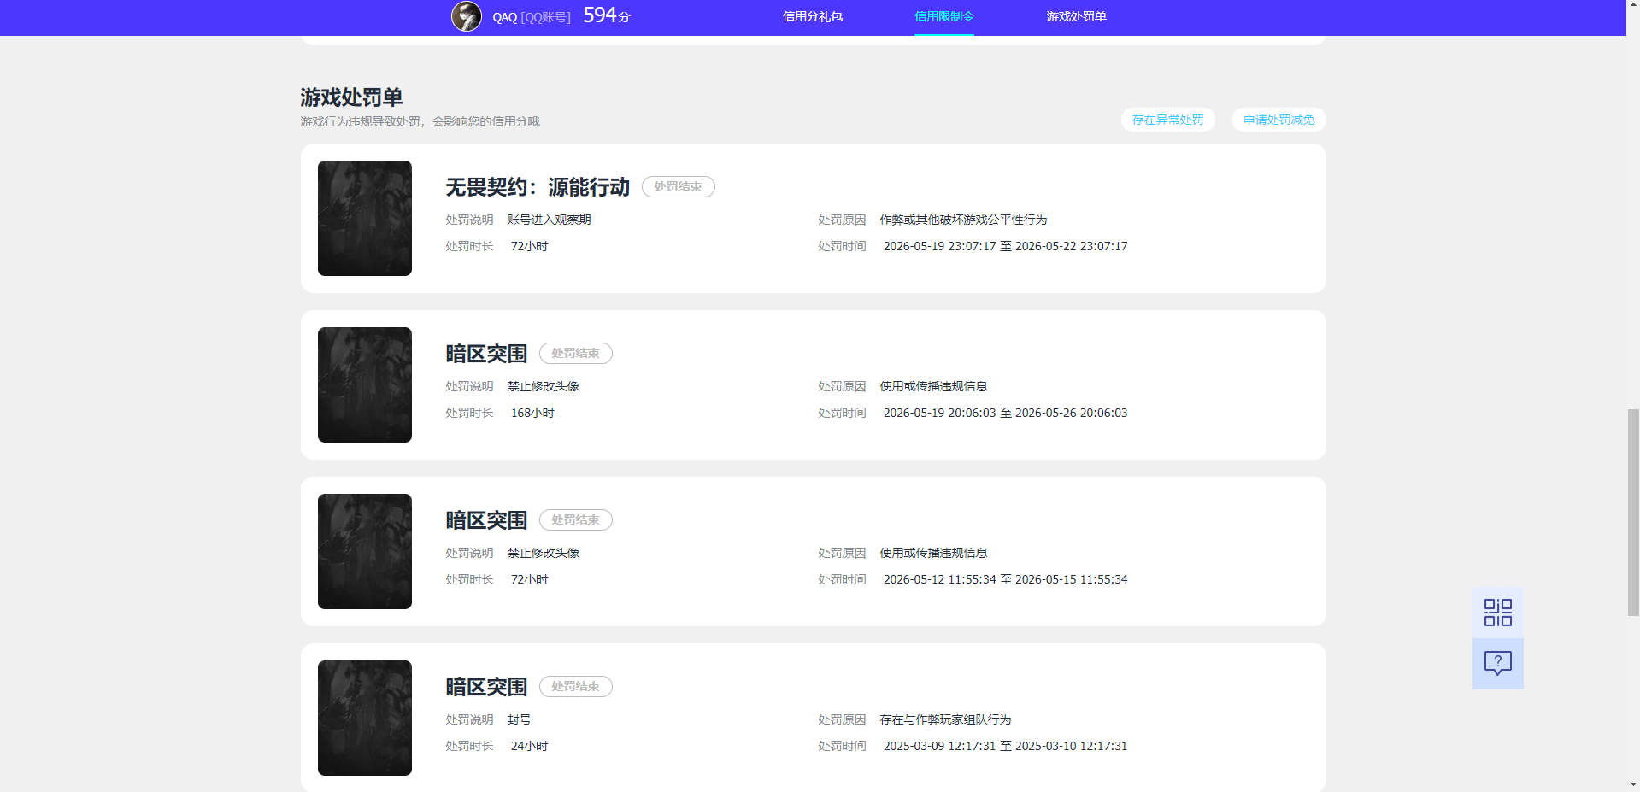
Task: Click the 存在异常处罚 button
Action: pos(1167,120)
